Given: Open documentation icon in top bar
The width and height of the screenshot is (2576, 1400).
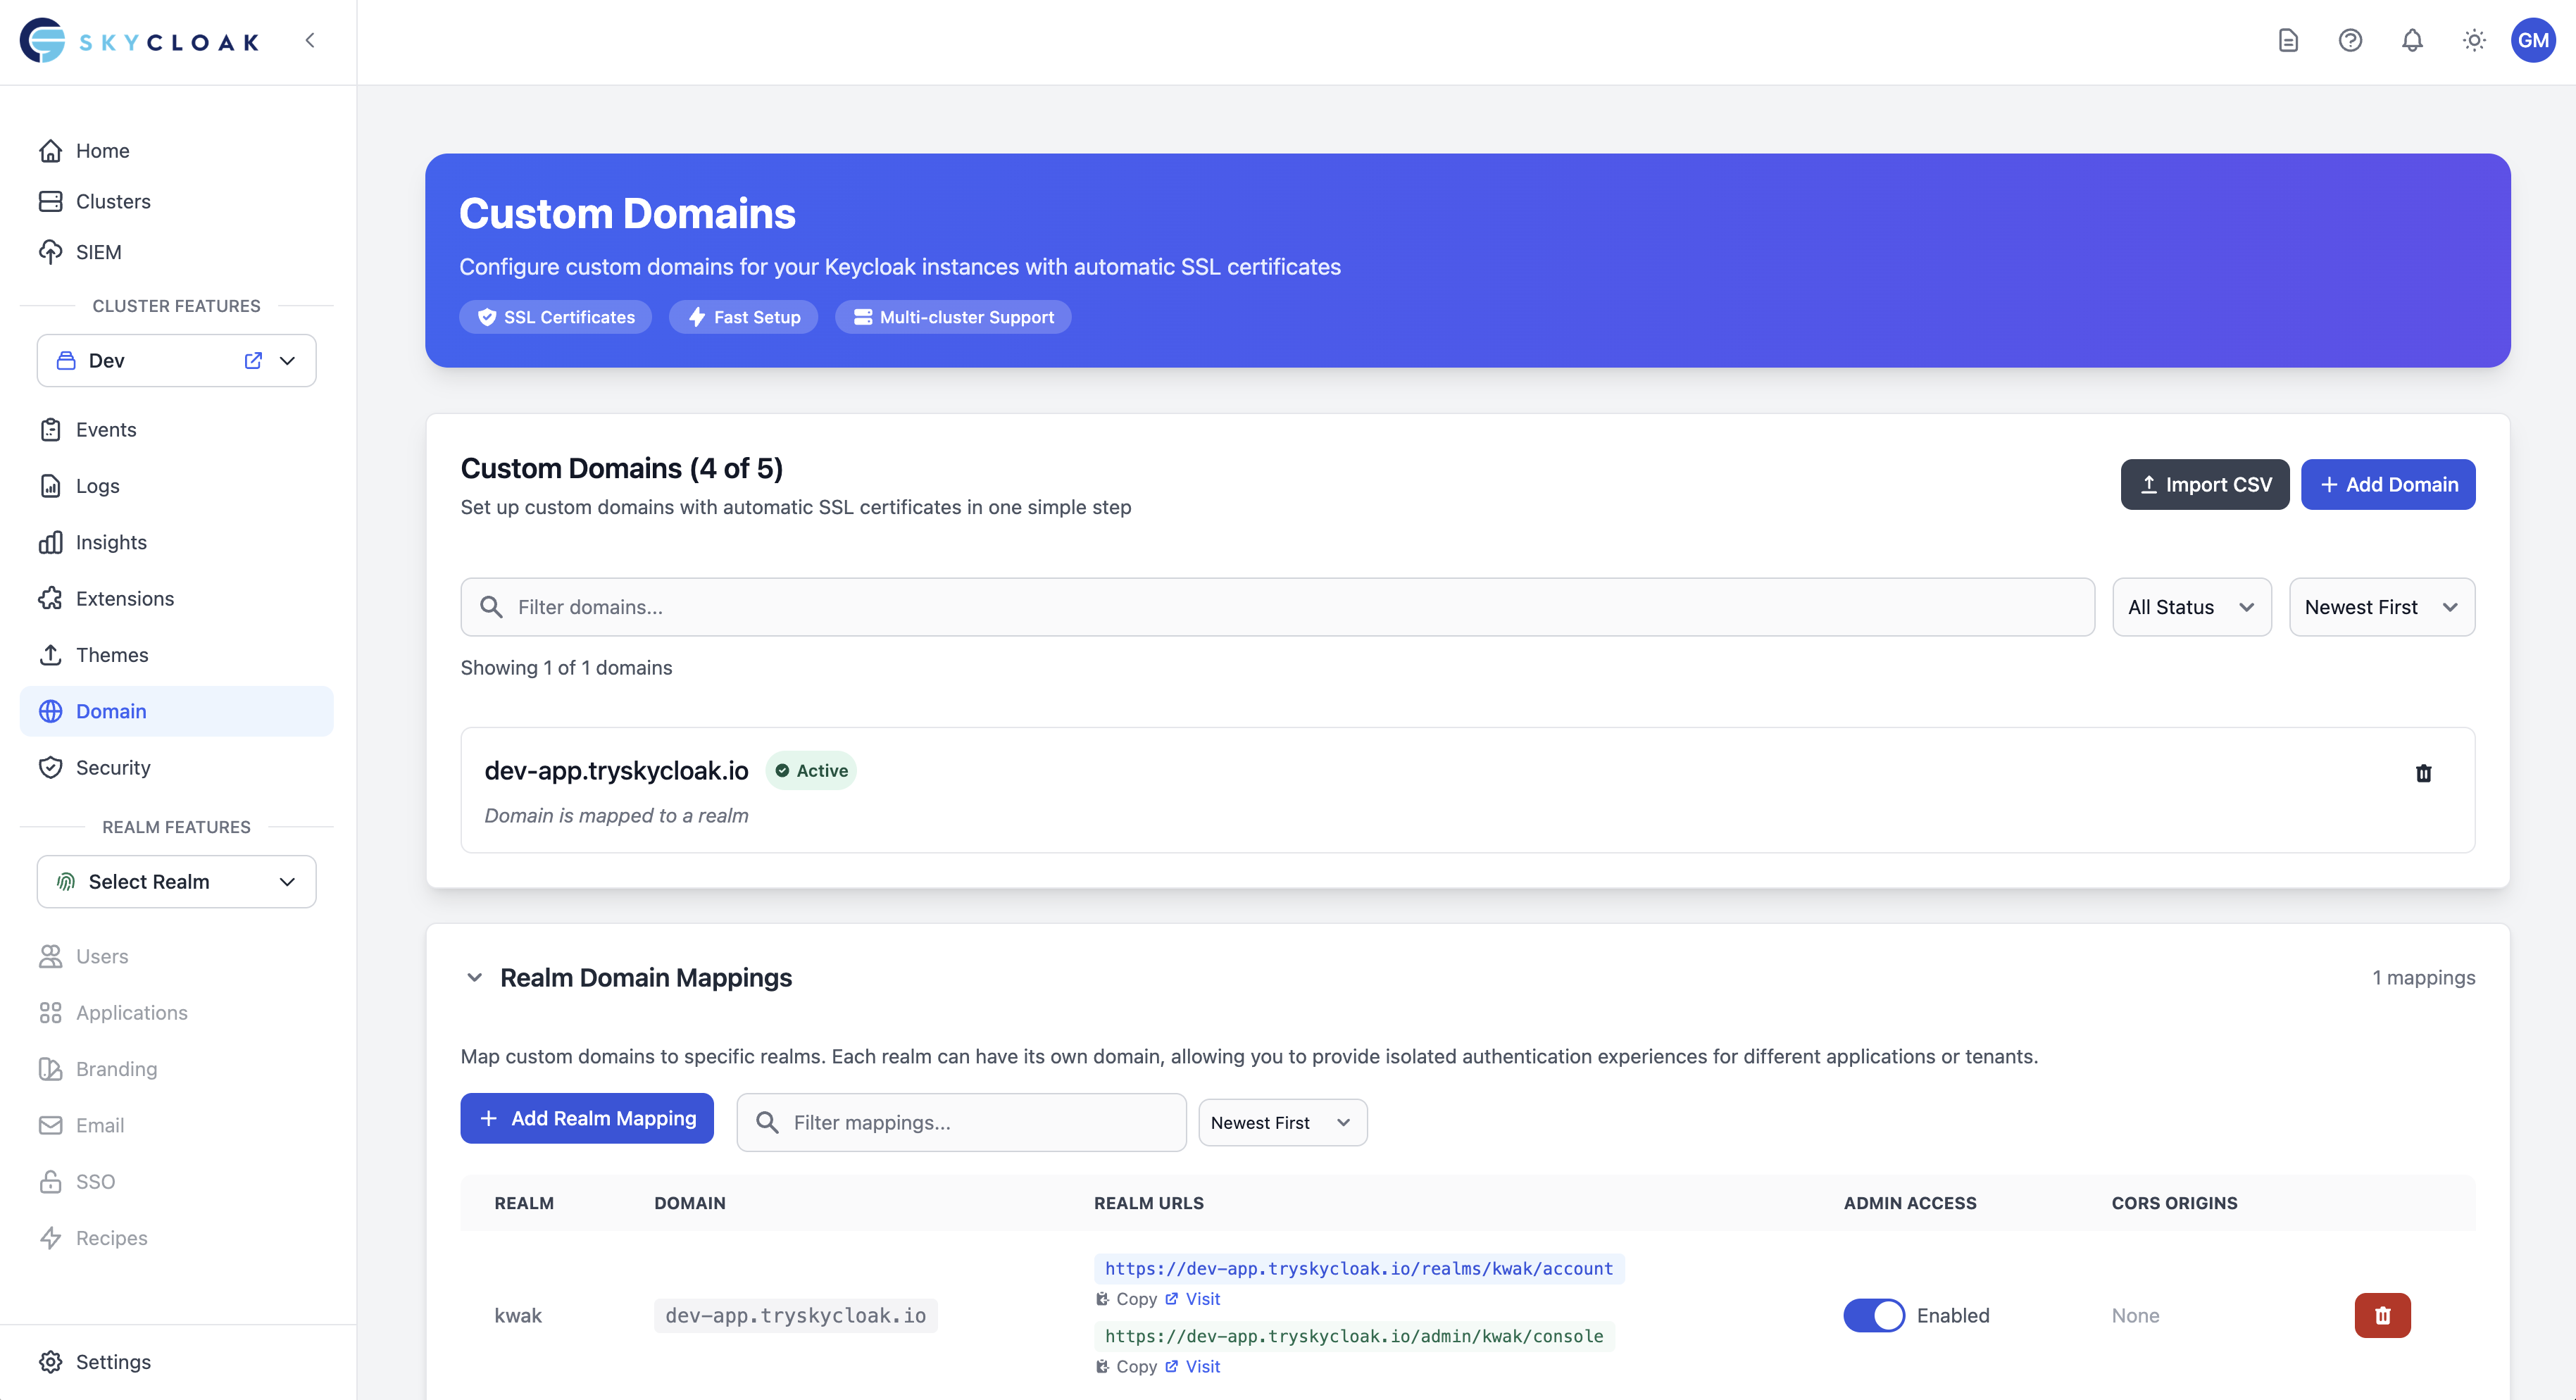Looking at the screenshot, I should click(x=2289, y=40).
